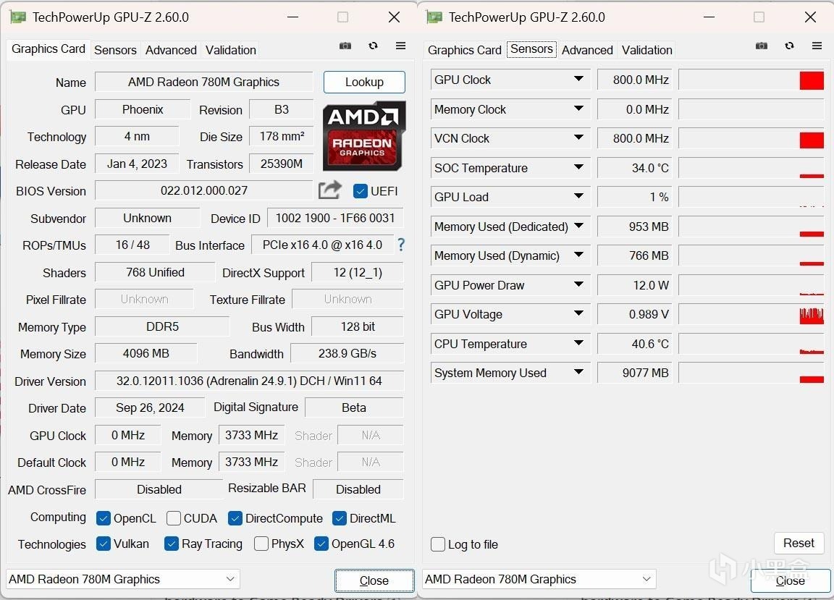Switch to Validation tab in left window
834x600 pixels.
click(x=231, y=50)
